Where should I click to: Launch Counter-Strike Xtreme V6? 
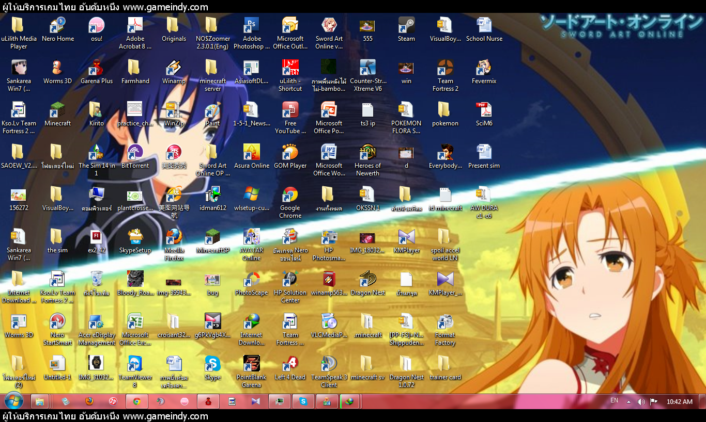[368, 75]
